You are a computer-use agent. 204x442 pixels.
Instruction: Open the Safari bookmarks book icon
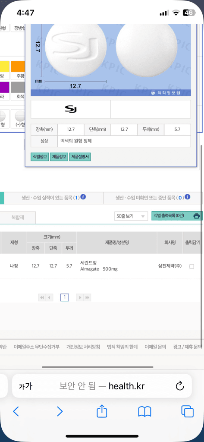pyautogui.click(x=145, y=411)
